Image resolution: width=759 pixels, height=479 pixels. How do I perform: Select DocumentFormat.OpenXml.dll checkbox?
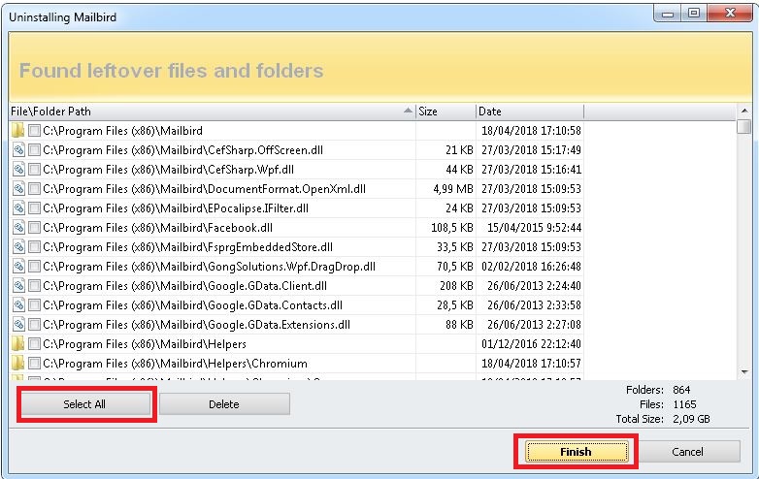click(x=34, y=188)
